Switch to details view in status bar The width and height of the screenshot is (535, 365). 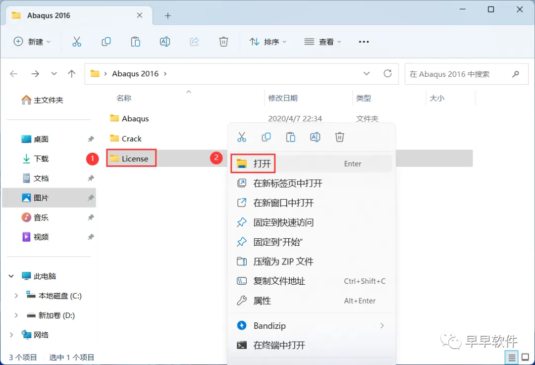pos(511,358)
